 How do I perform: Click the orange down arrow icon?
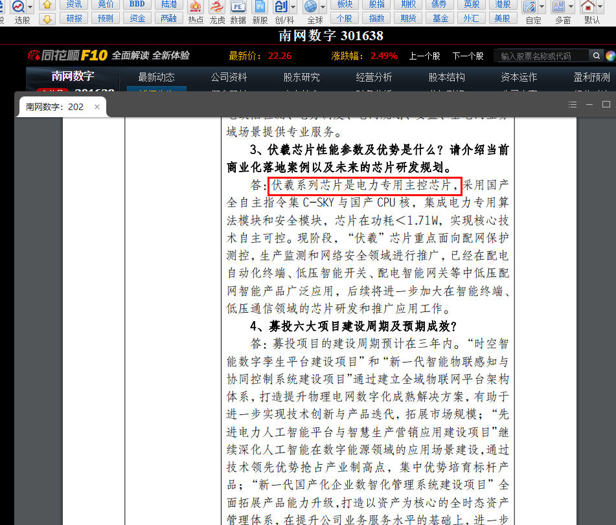47,19
